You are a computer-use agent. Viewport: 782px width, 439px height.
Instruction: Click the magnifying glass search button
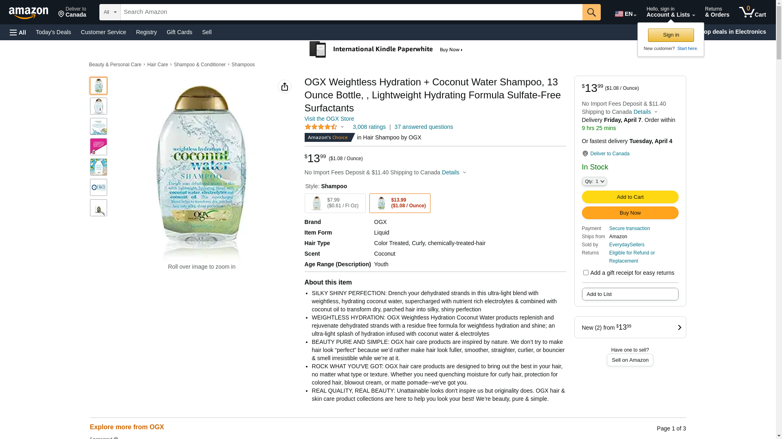tap(591, 12)
